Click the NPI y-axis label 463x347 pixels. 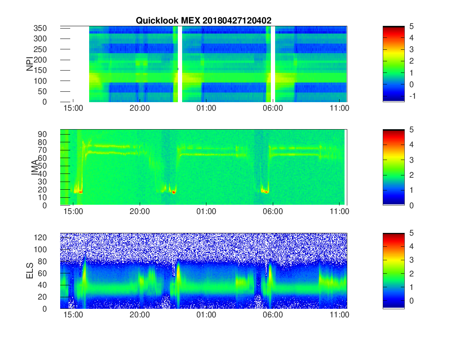29,64
